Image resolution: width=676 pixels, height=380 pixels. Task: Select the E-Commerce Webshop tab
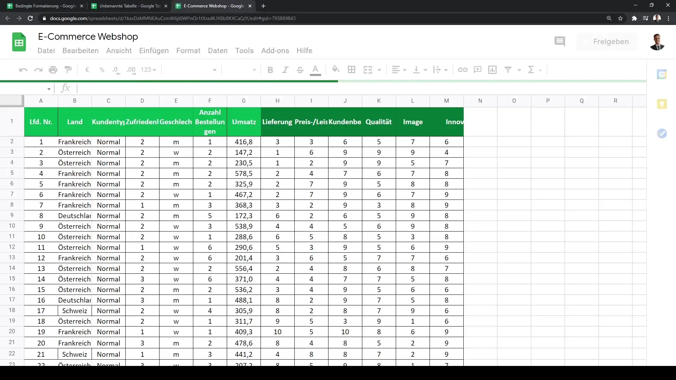214,6
